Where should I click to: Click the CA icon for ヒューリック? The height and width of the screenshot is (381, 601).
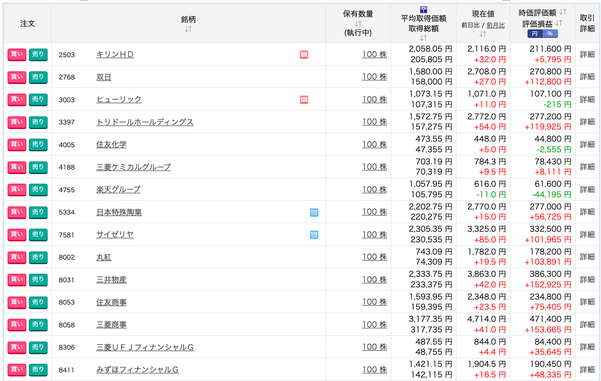point(304,100)
